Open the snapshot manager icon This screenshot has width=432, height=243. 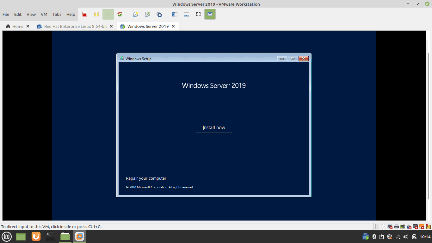(159, 14)
